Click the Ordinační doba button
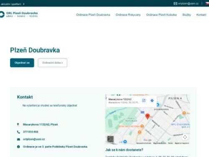Screen dimensions: 209x157 point(53,63)
